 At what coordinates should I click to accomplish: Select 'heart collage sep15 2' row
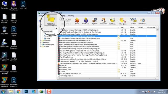point(107,76)
